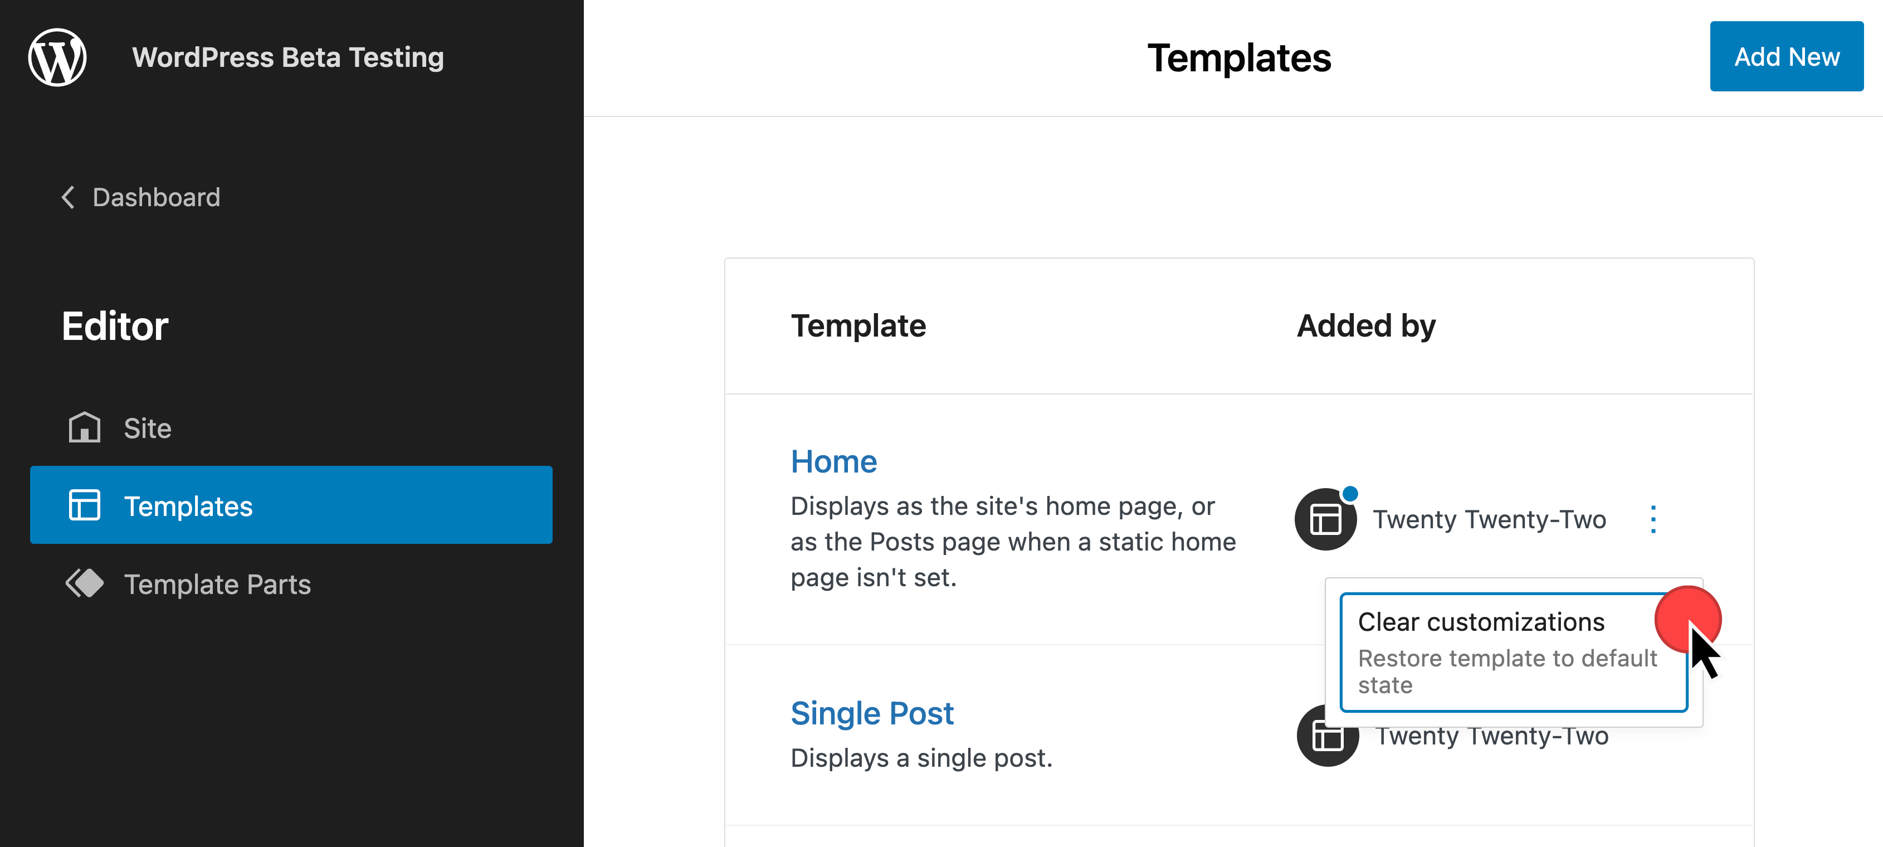
Task: Click the blue customized dot on Home icon
Action: pyautogui.click(x=1350, y=494)
